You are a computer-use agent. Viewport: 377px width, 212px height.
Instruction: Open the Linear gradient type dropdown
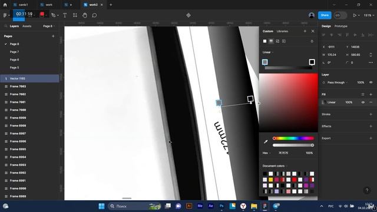[268, 52]
